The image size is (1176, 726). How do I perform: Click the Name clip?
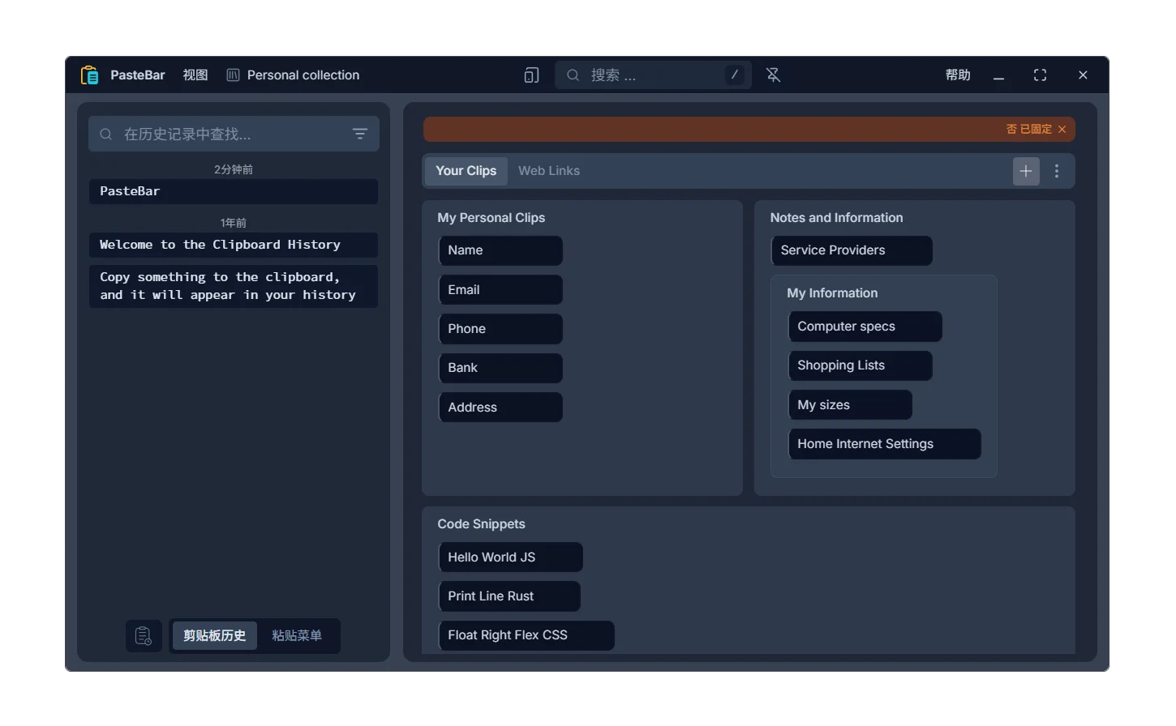click(500, 250)
